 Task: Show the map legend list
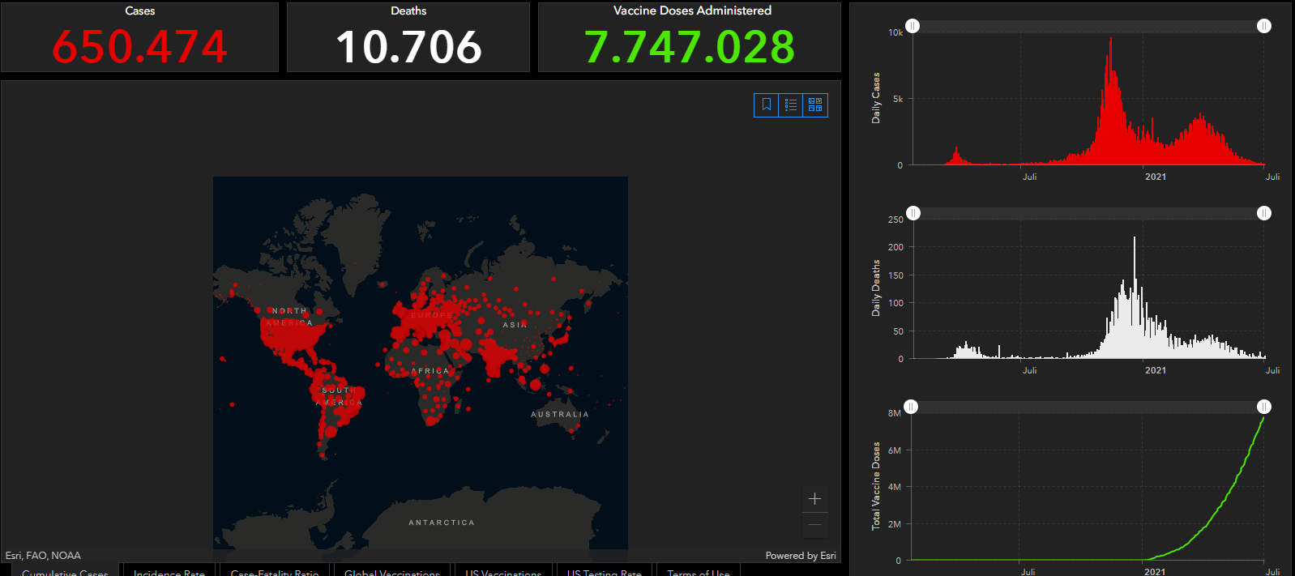click(791, 105)
